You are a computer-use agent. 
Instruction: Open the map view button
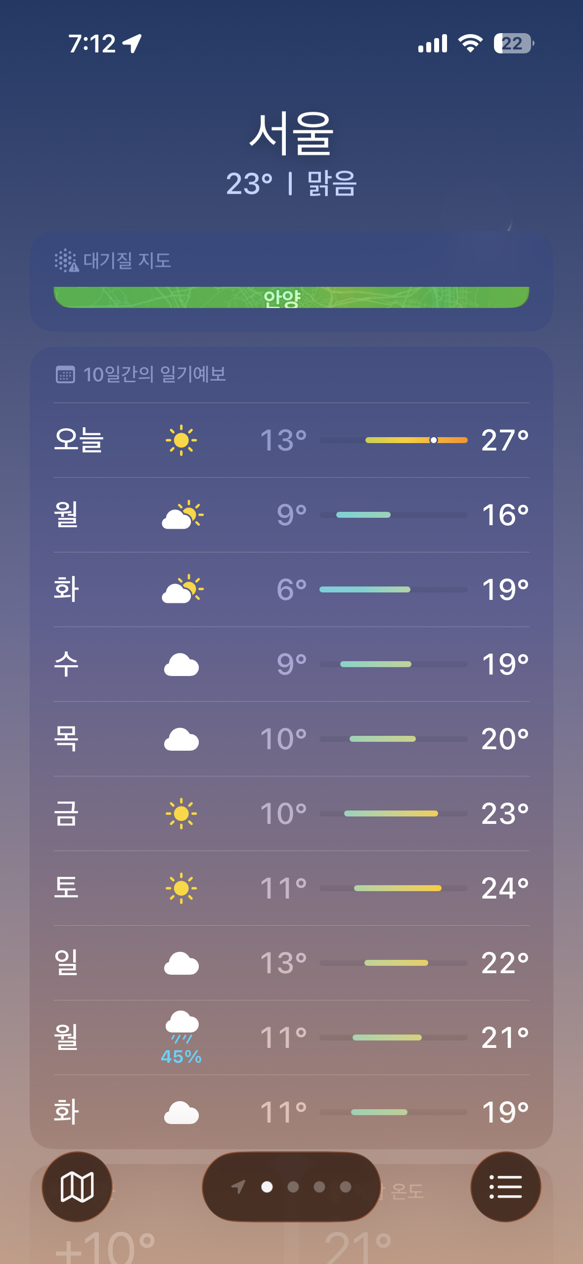click(77, 1186)
